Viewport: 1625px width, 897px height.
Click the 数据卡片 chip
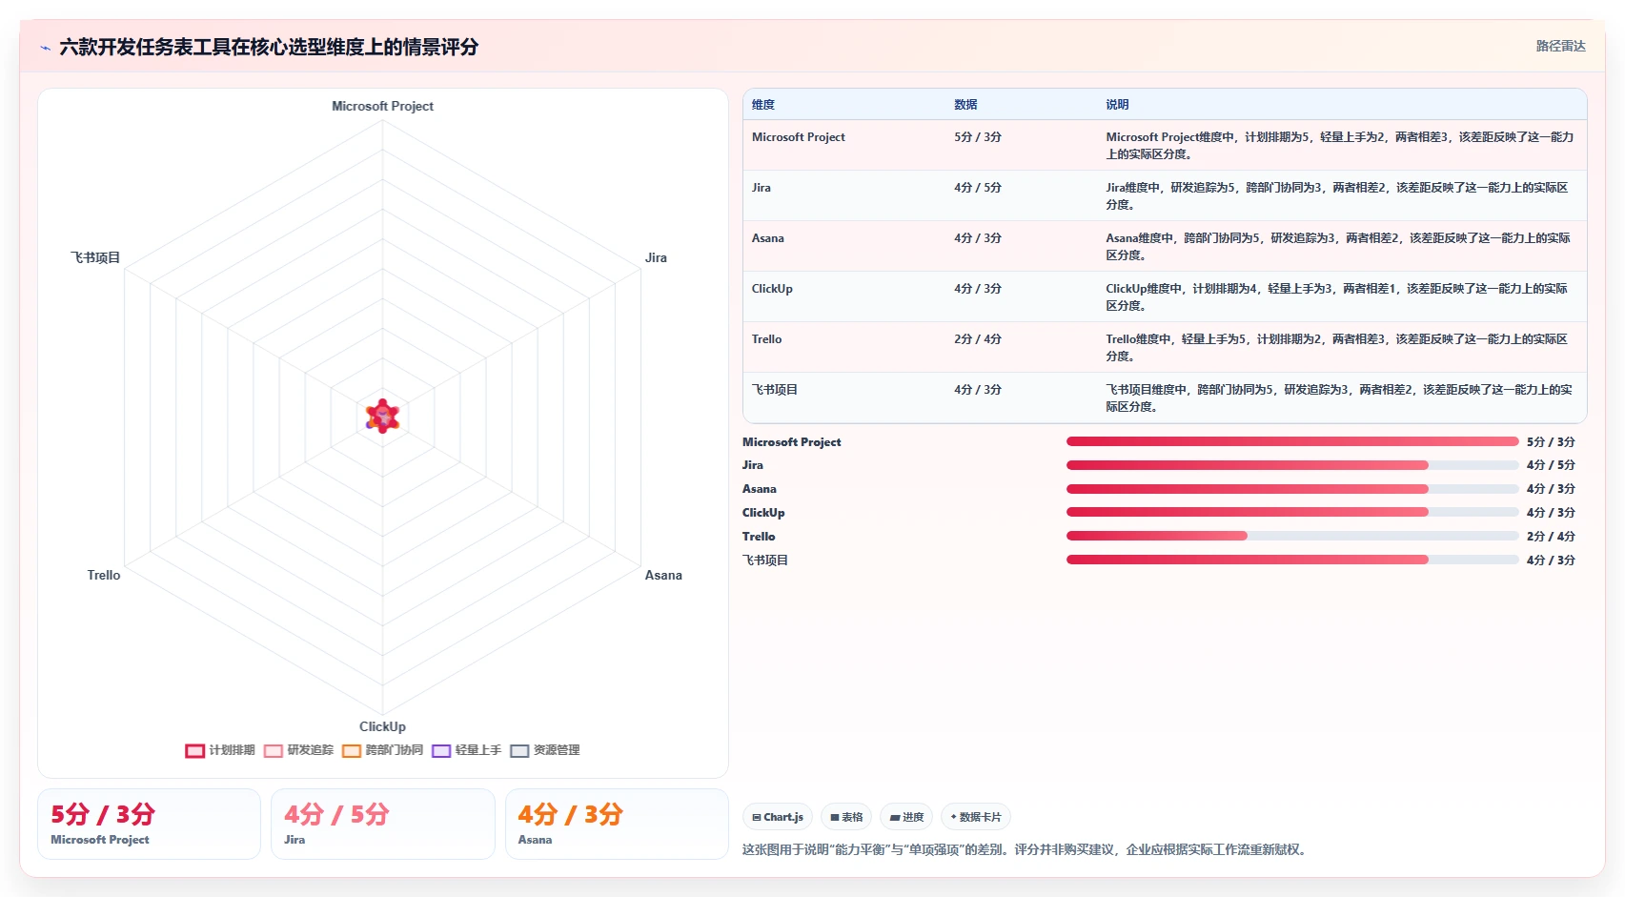click(x=976, y=817)
